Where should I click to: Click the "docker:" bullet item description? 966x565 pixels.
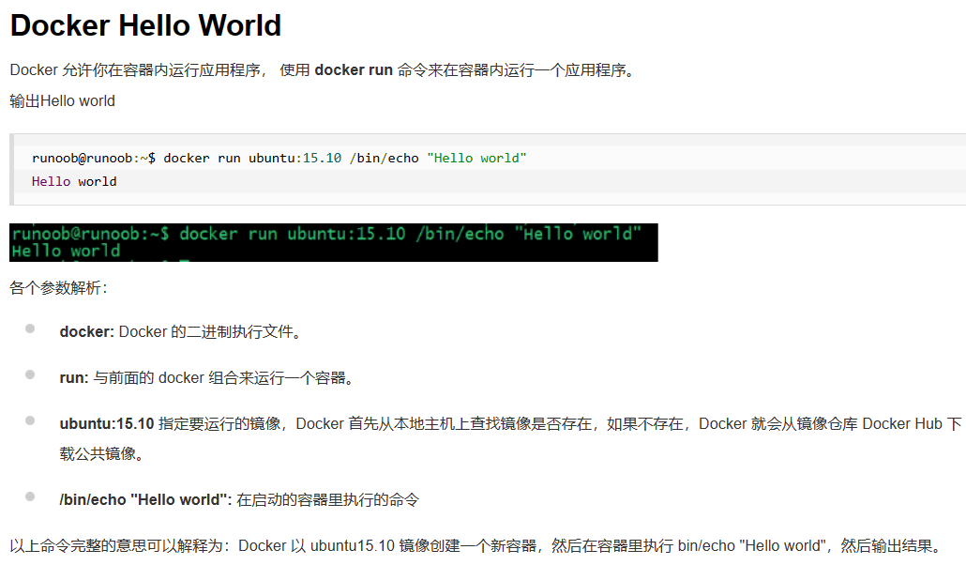coord(181,332)
